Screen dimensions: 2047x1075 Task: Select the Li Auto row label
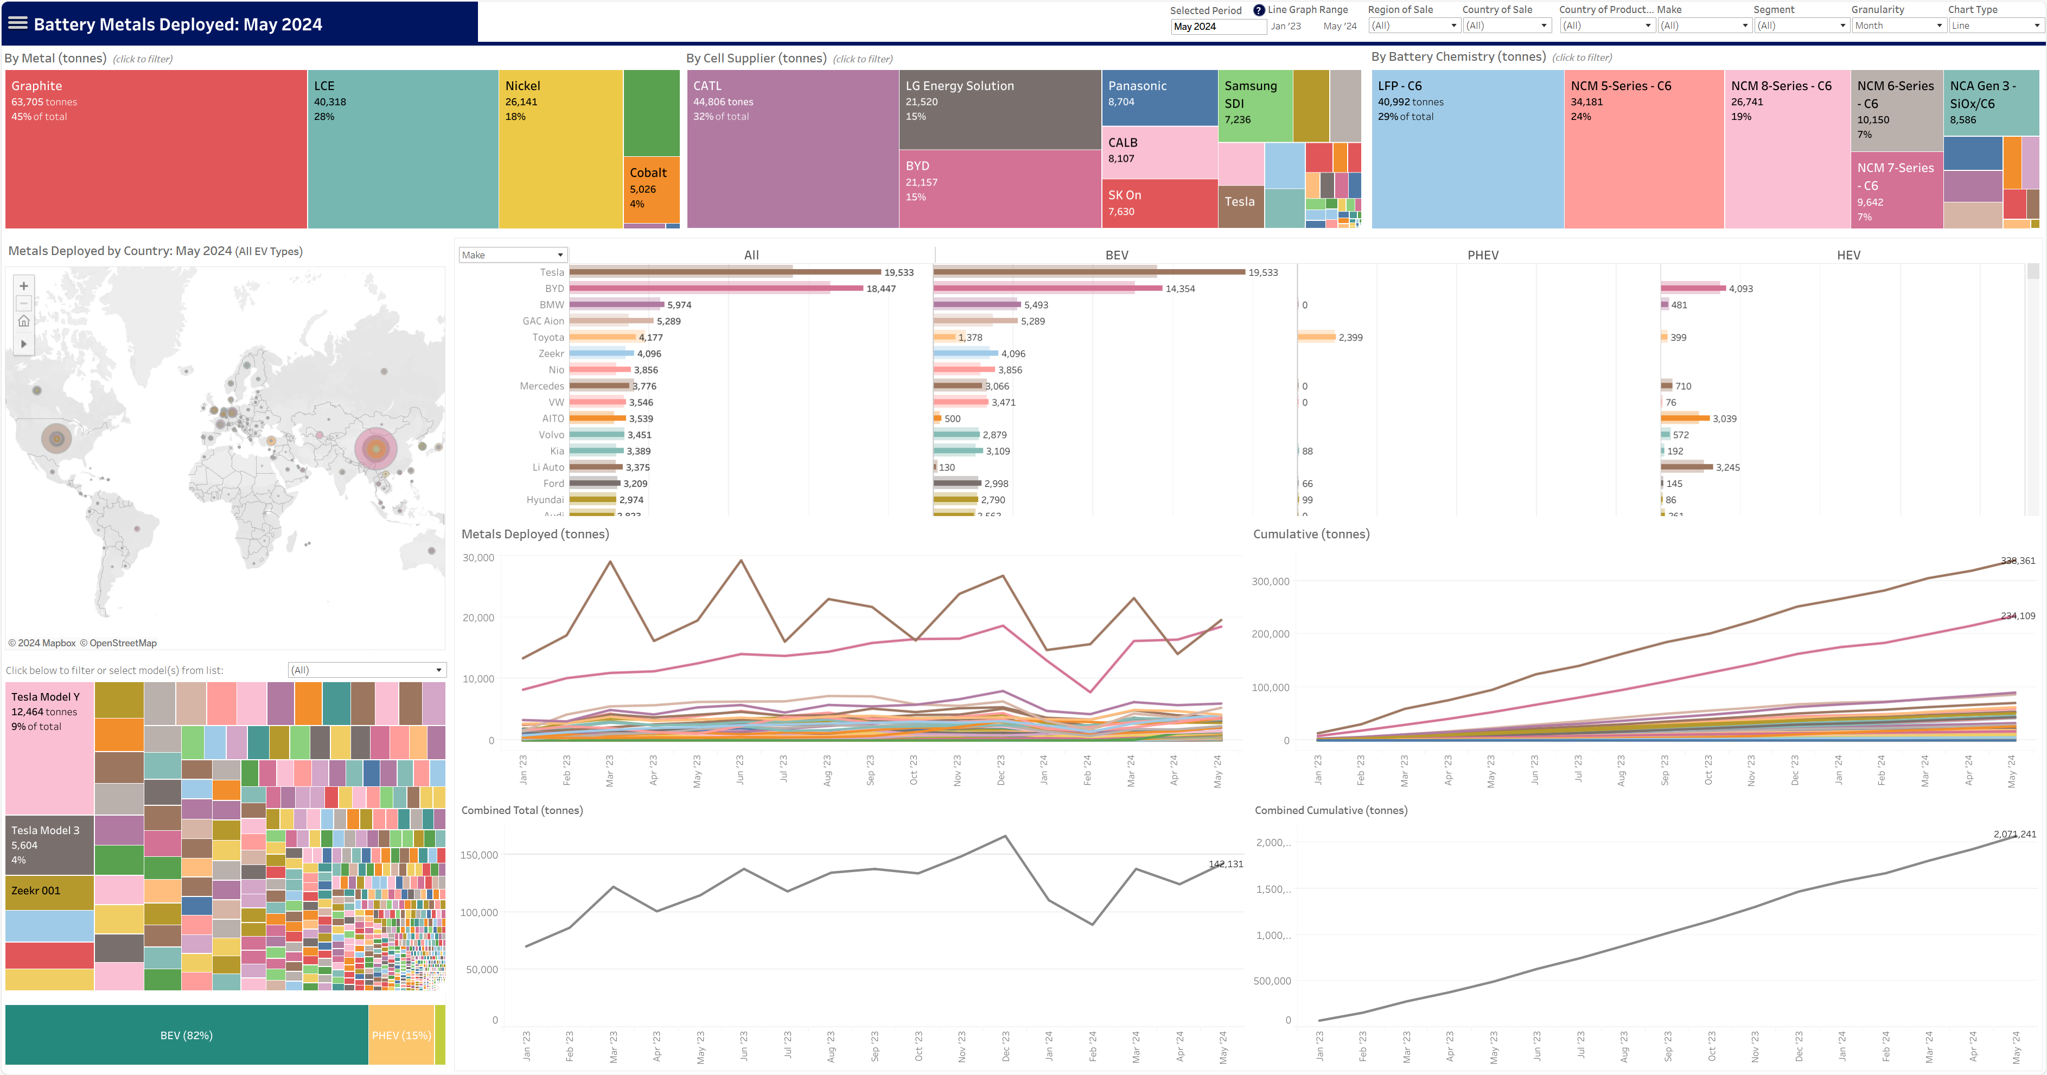[x=547, y=467]
